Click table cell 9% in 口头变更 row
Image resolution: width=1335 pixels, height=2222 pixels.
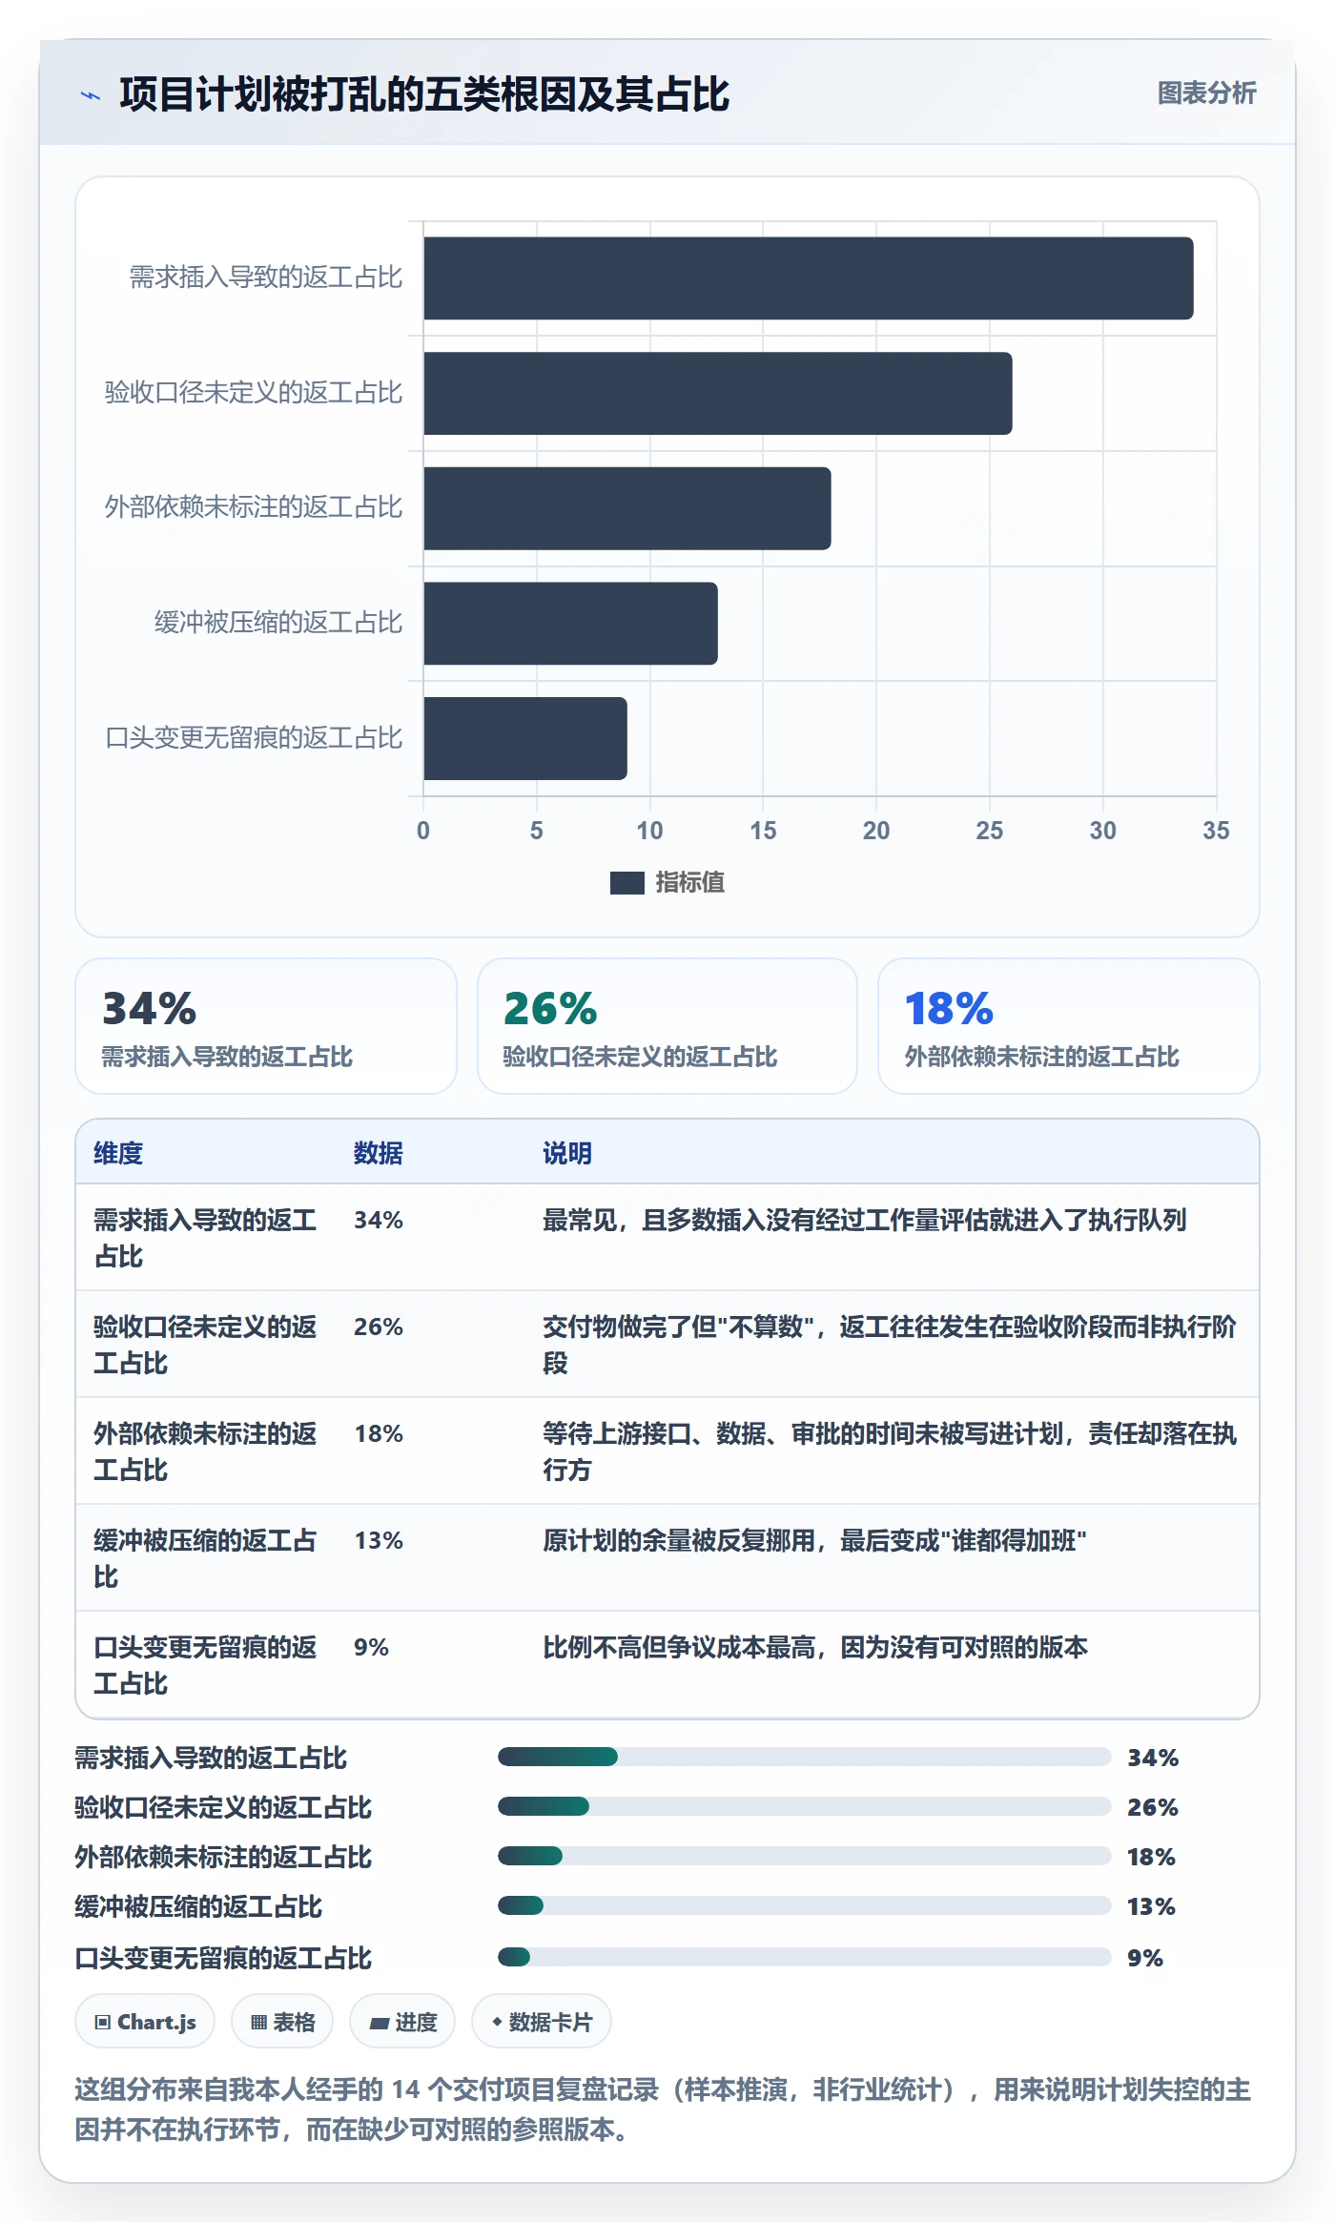pos(371,1647)
